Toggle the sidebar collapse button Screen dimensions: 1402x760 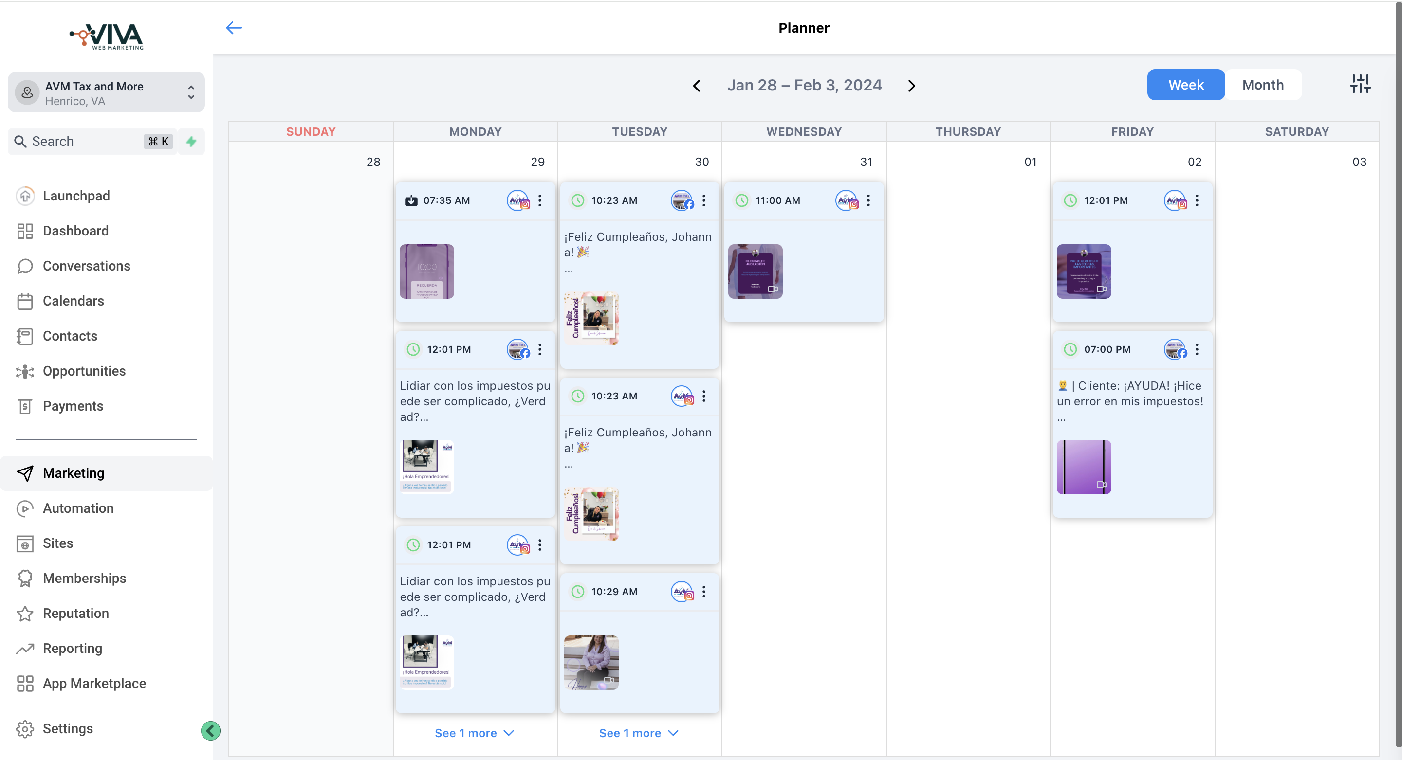211,731
